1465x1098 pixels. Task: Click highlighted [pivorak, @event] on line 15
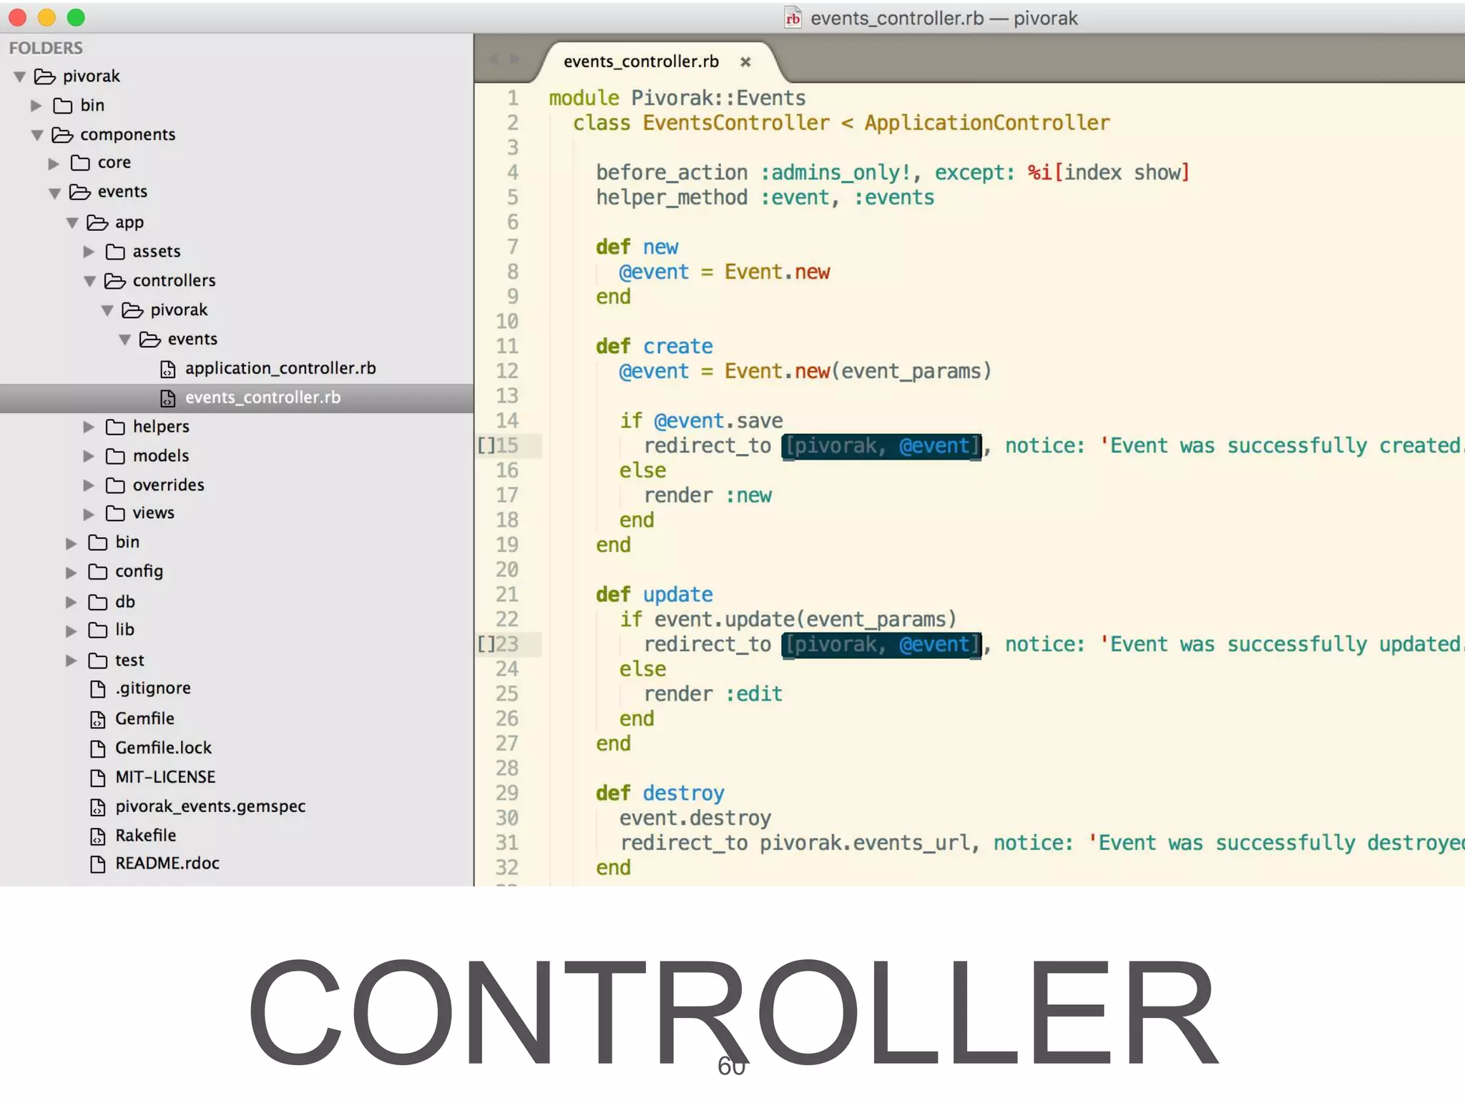881,446
